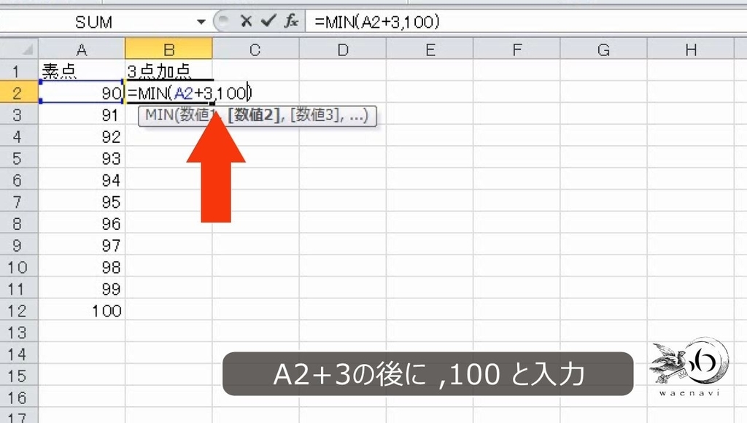Select cell A12 containing 100

(82, 311)
